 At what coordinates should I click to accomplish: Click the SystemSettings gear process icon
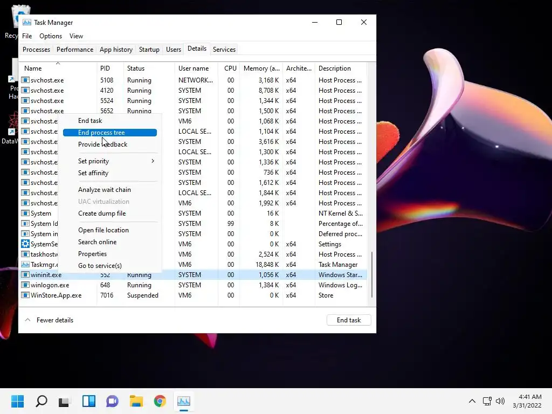pos(25,244)
